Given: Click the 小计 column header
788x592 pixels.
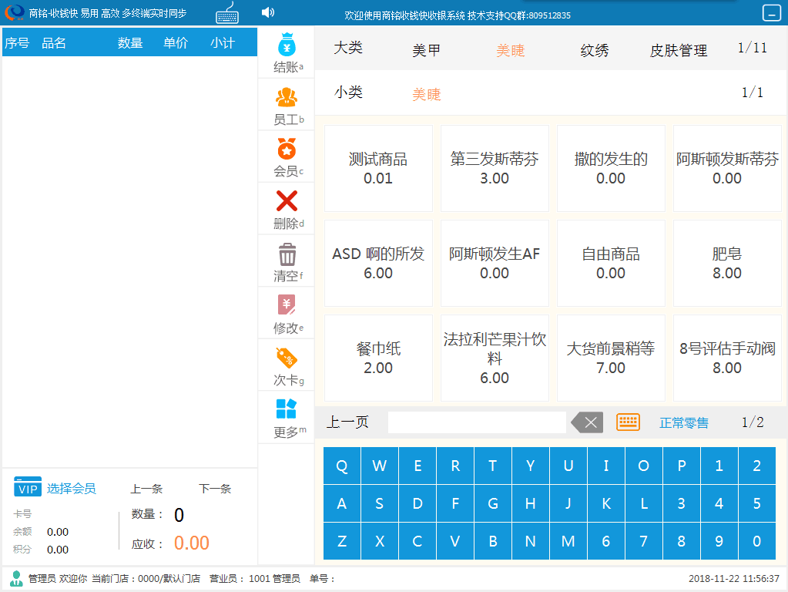Looking at the screenshot, I should 222,42.
